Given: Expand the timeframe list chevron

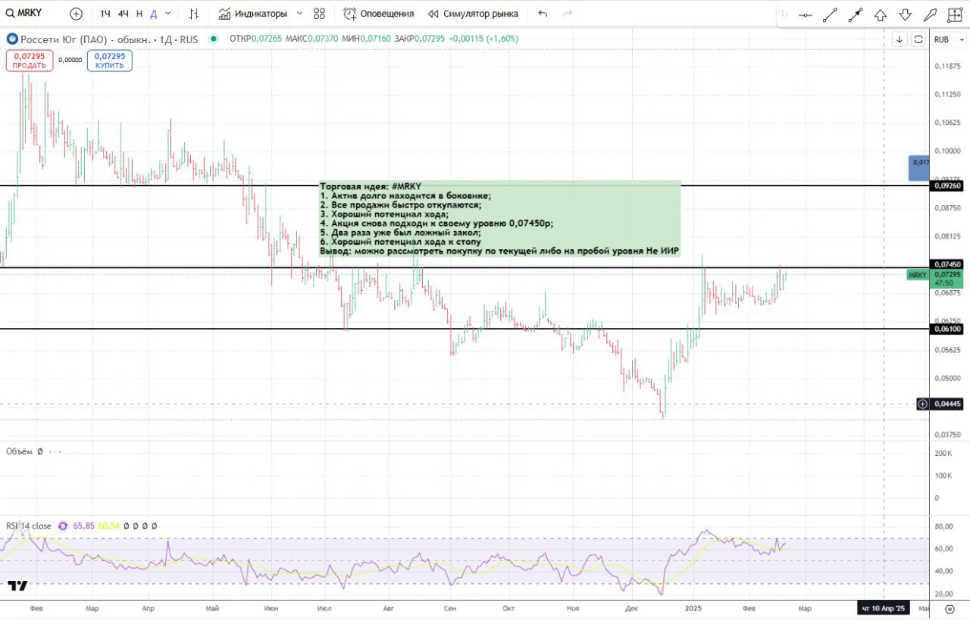Looking at the screenshot, I should coord(167,14).
